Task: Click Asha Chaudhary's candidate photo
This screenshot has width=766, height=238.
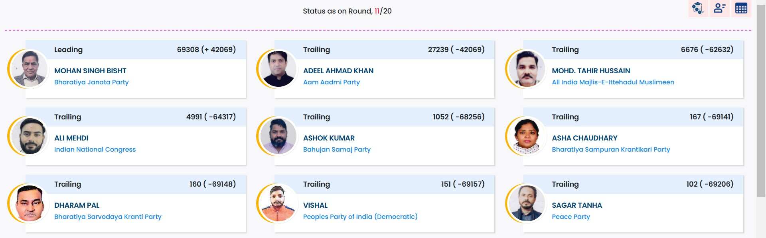Action: pos(527,136)
